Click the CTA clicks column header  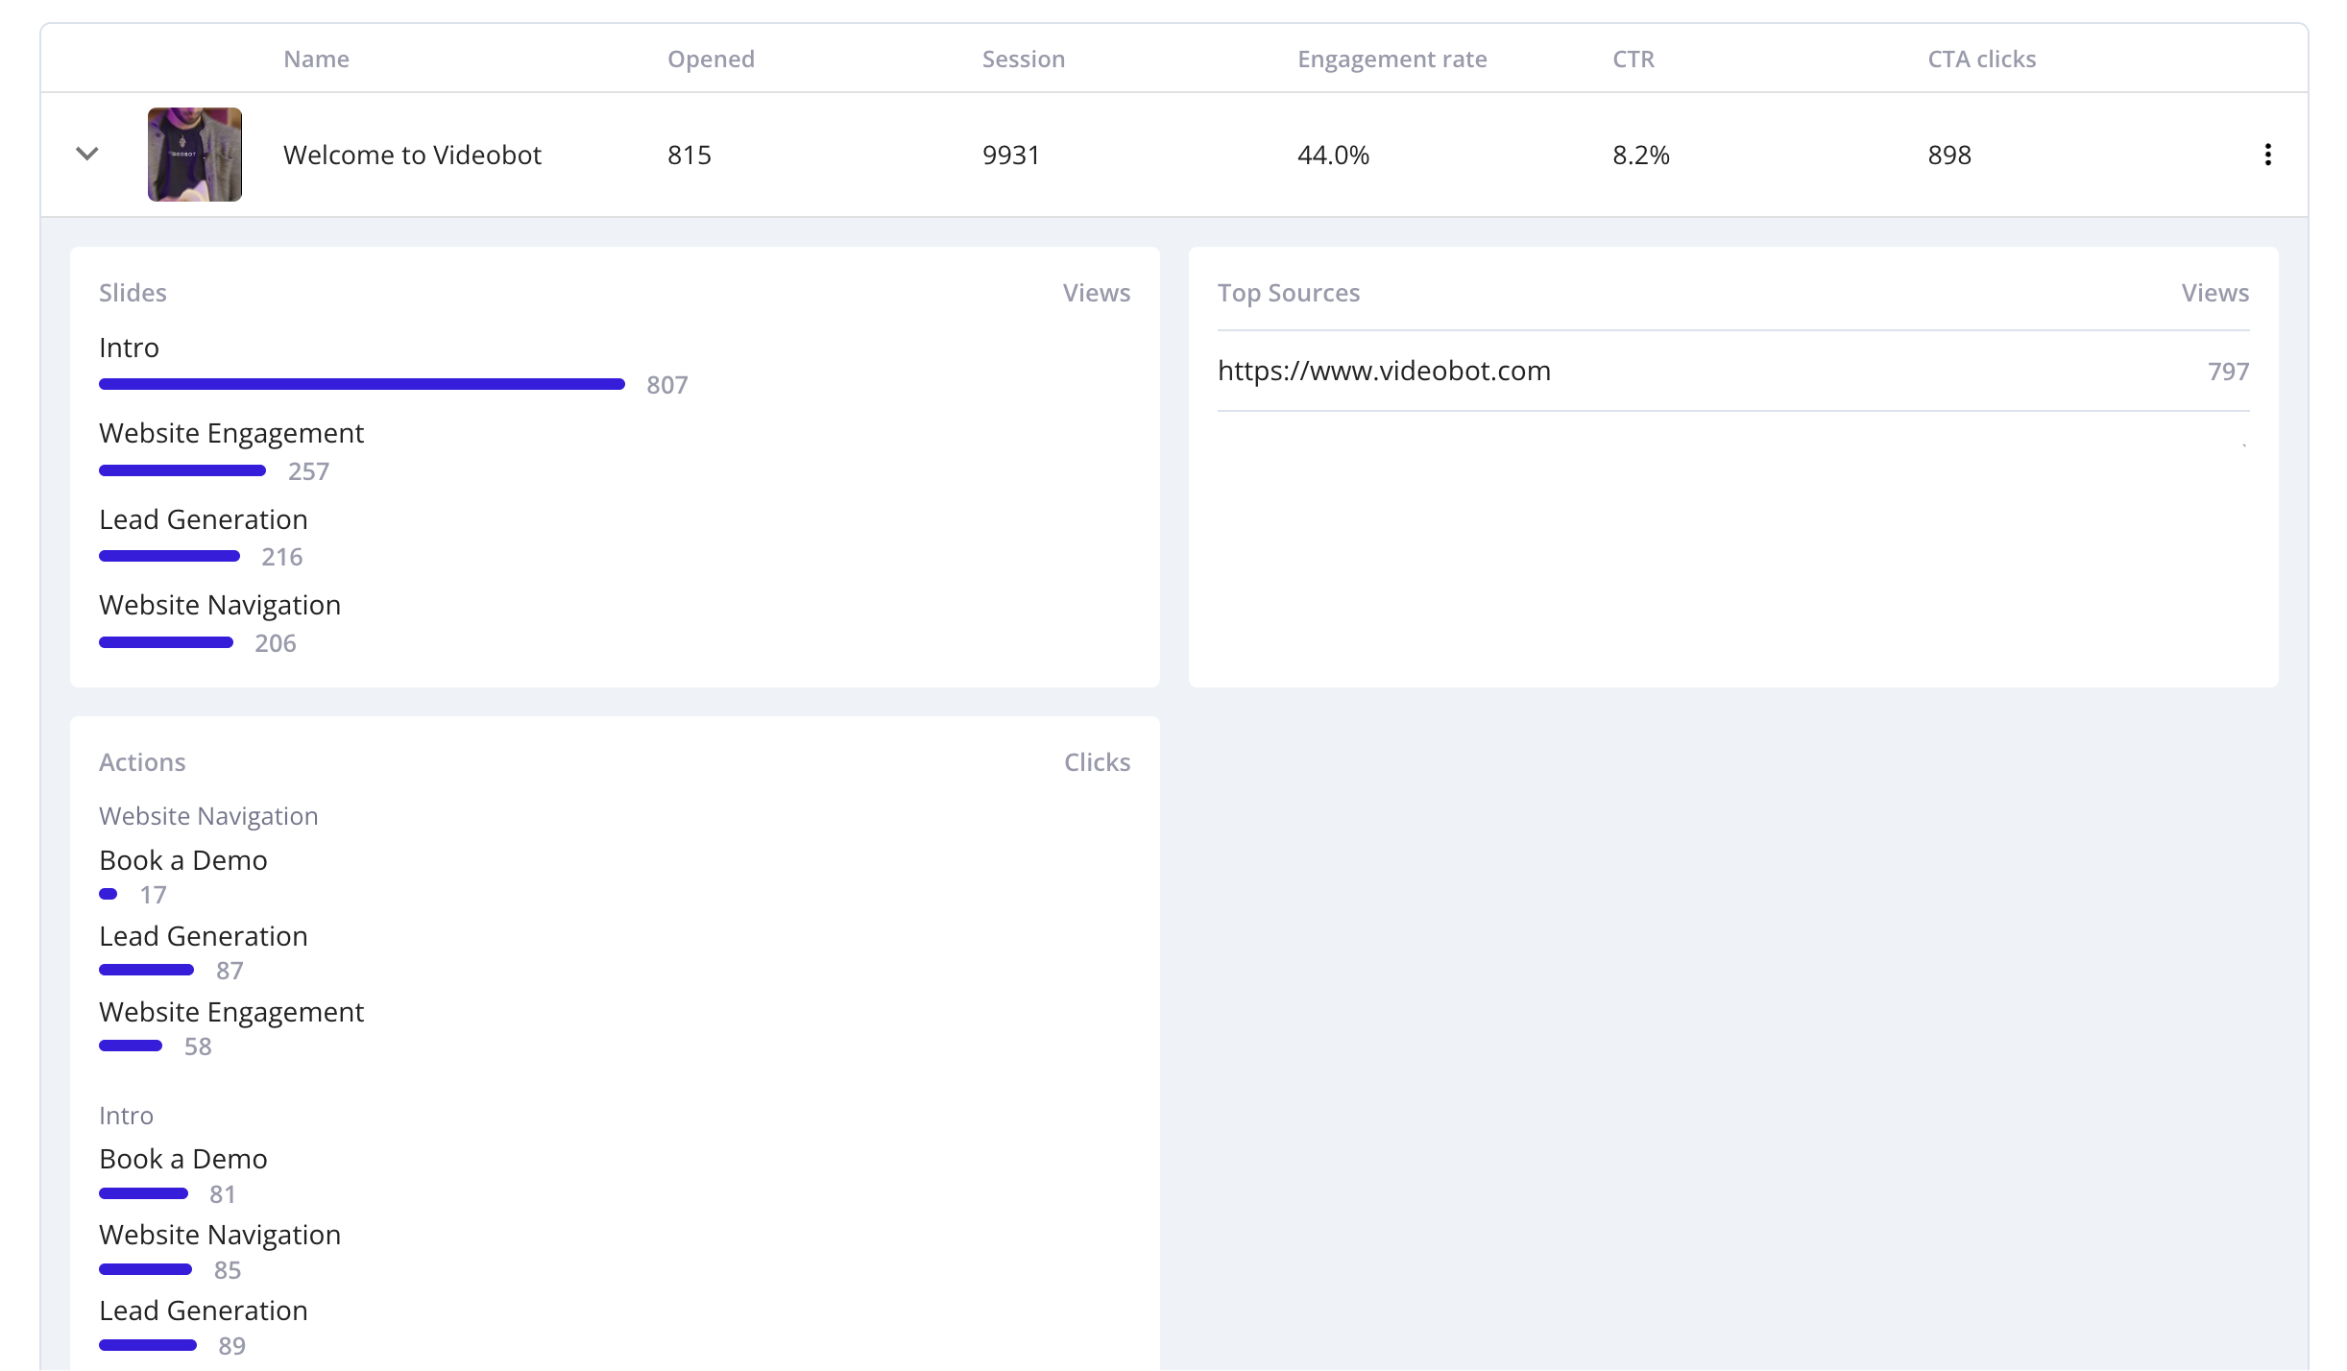[x=1980, y=59]
